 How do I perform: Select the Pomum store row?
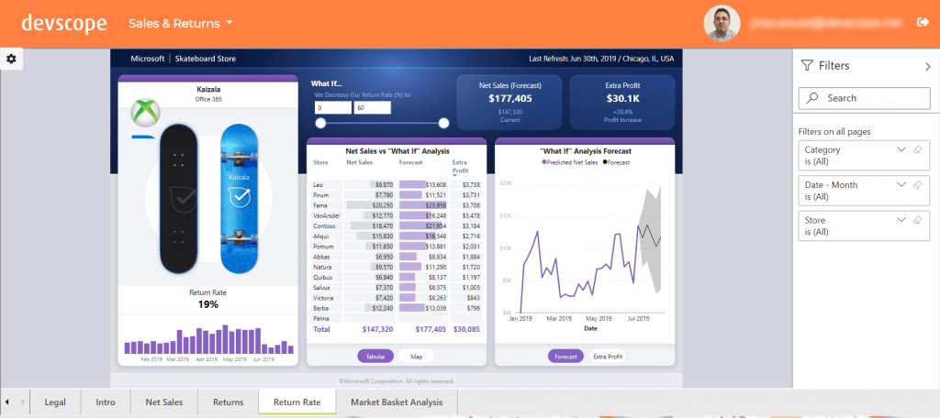pyautogui.click(x=397, y=247)
